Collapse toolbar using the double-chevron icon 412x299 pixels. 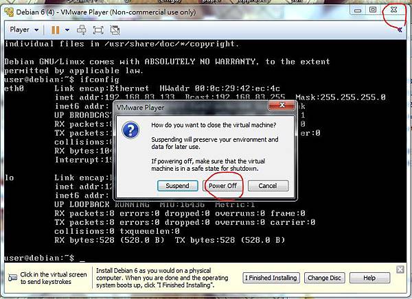(400, 29)
